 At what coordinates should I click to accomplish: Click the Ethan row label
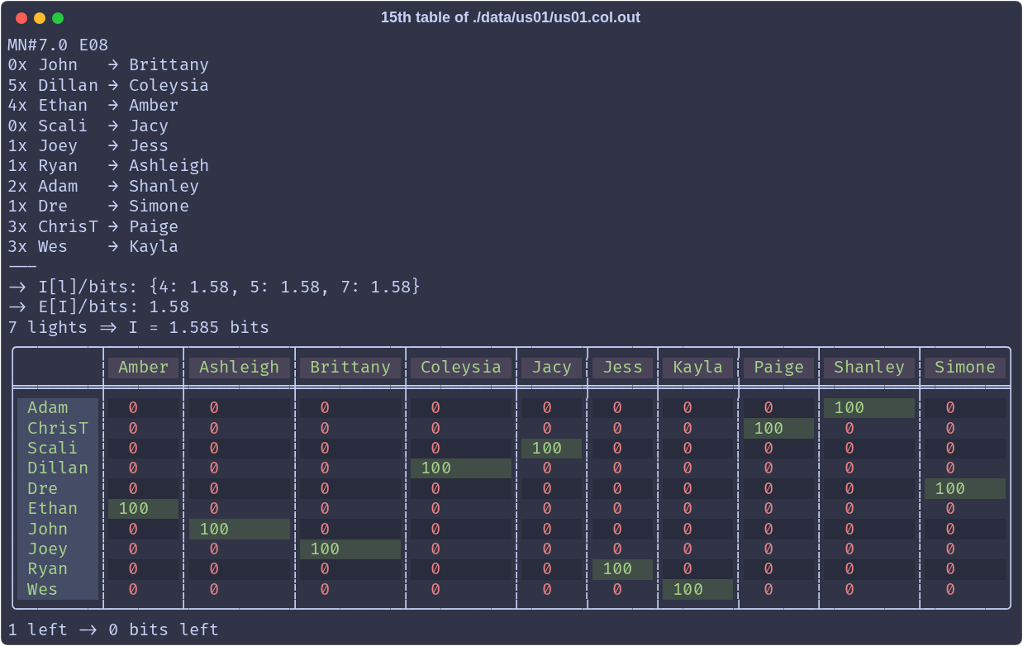tap(58, 509)
